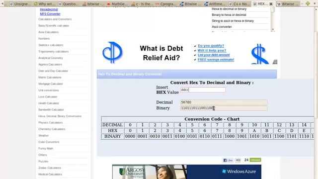The height and width of the screenshot is (179, 318).
Task: Open Basic/Scientific calculator
Action: (54, 25)
